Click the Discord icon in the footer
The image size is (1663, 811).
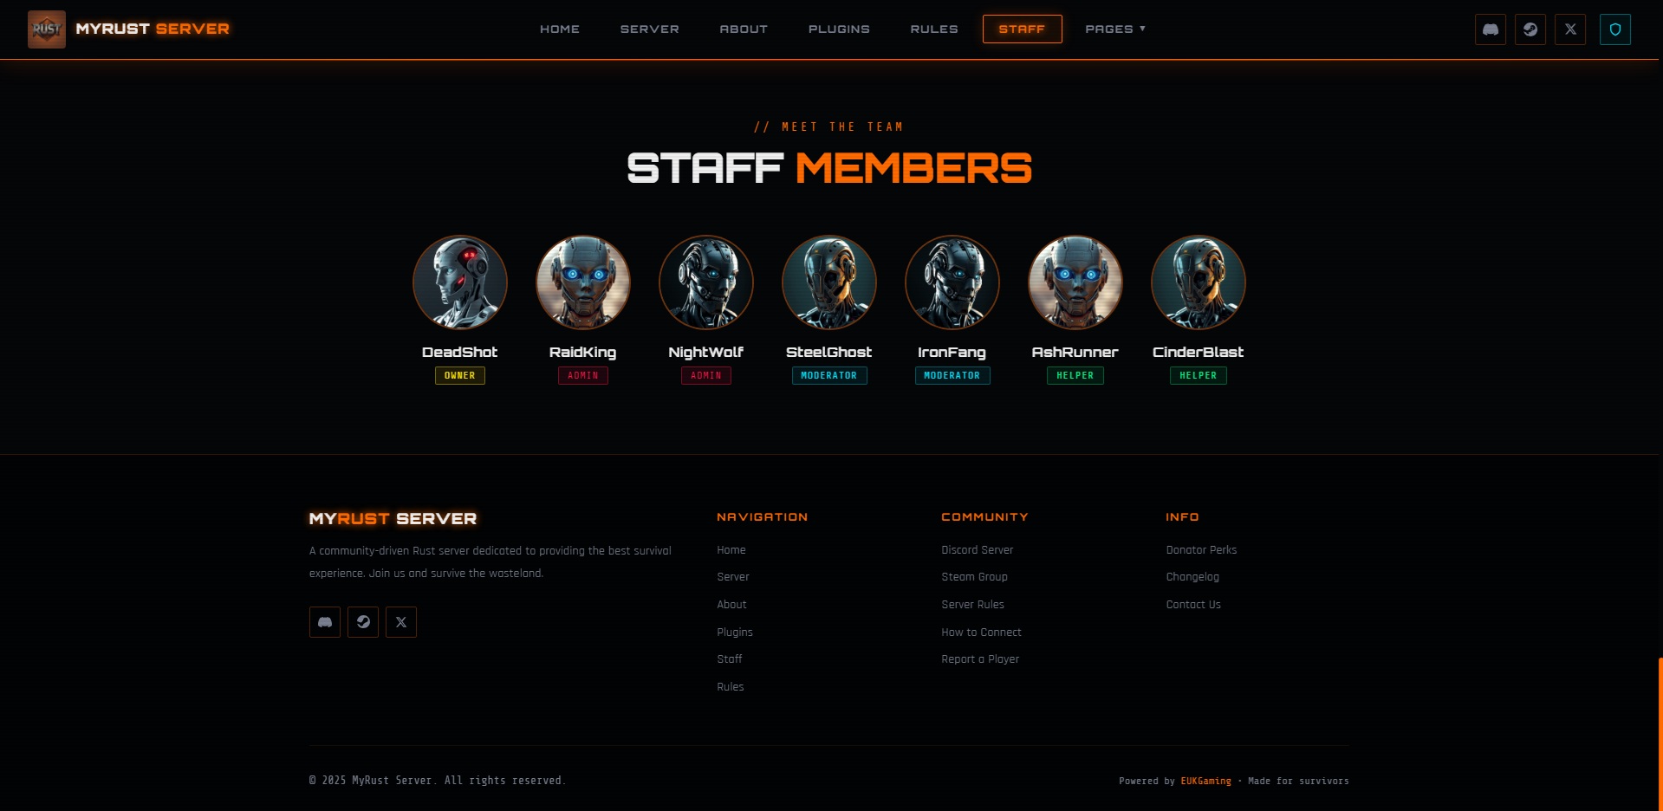coord(325,622)
